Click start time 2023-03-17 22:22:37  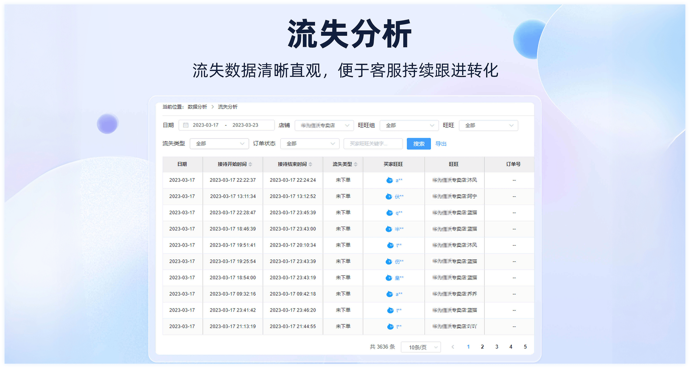point(233,180)
